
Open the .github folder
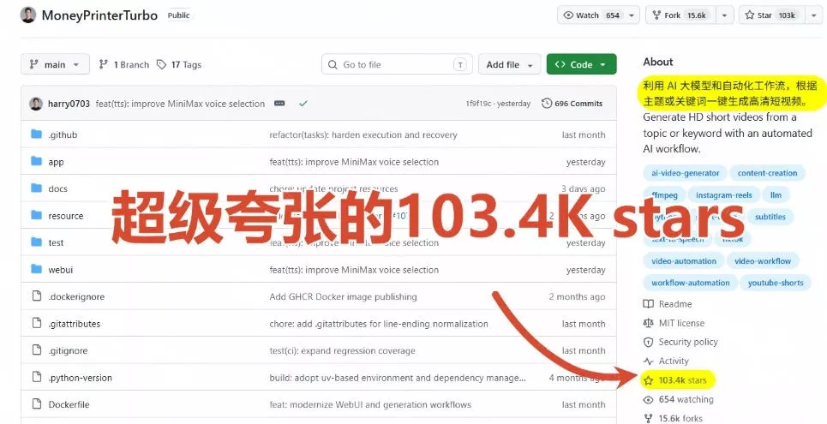pos(63,134)
